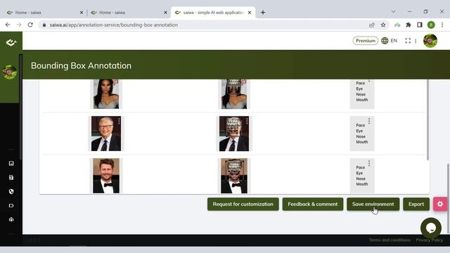The width and height of the screenshot is (450, 253).
Task: Open Privacy Policy link
Action: click(430, 240)
